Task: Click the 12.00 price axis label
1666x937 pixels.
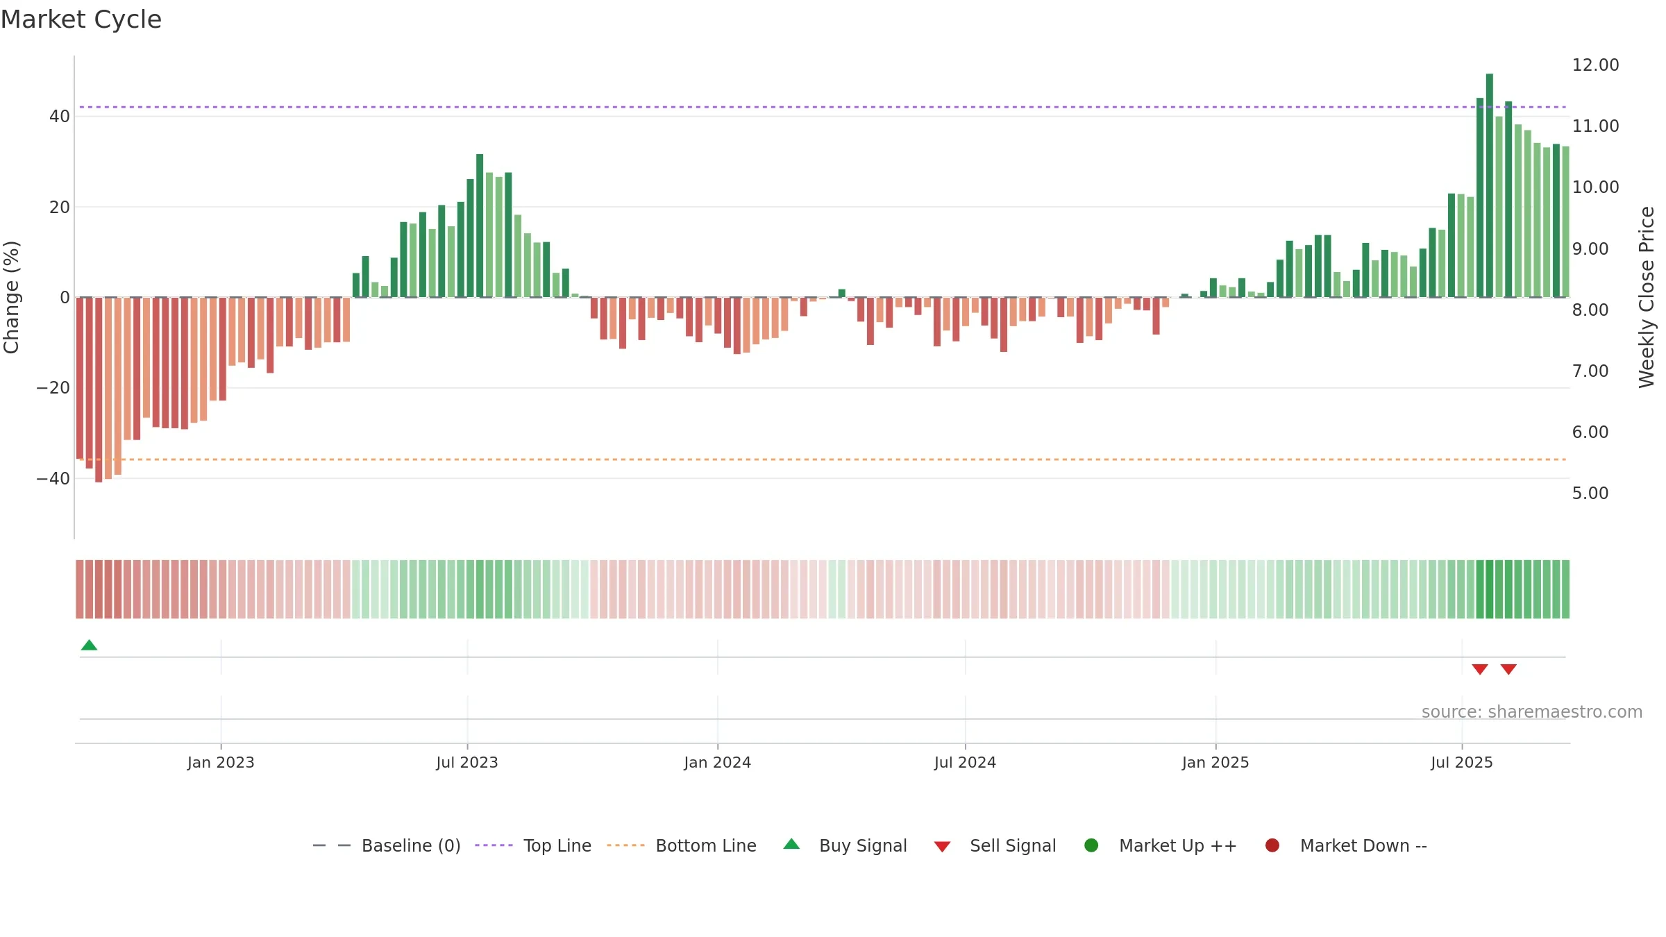Action: tap(1595, 65)
